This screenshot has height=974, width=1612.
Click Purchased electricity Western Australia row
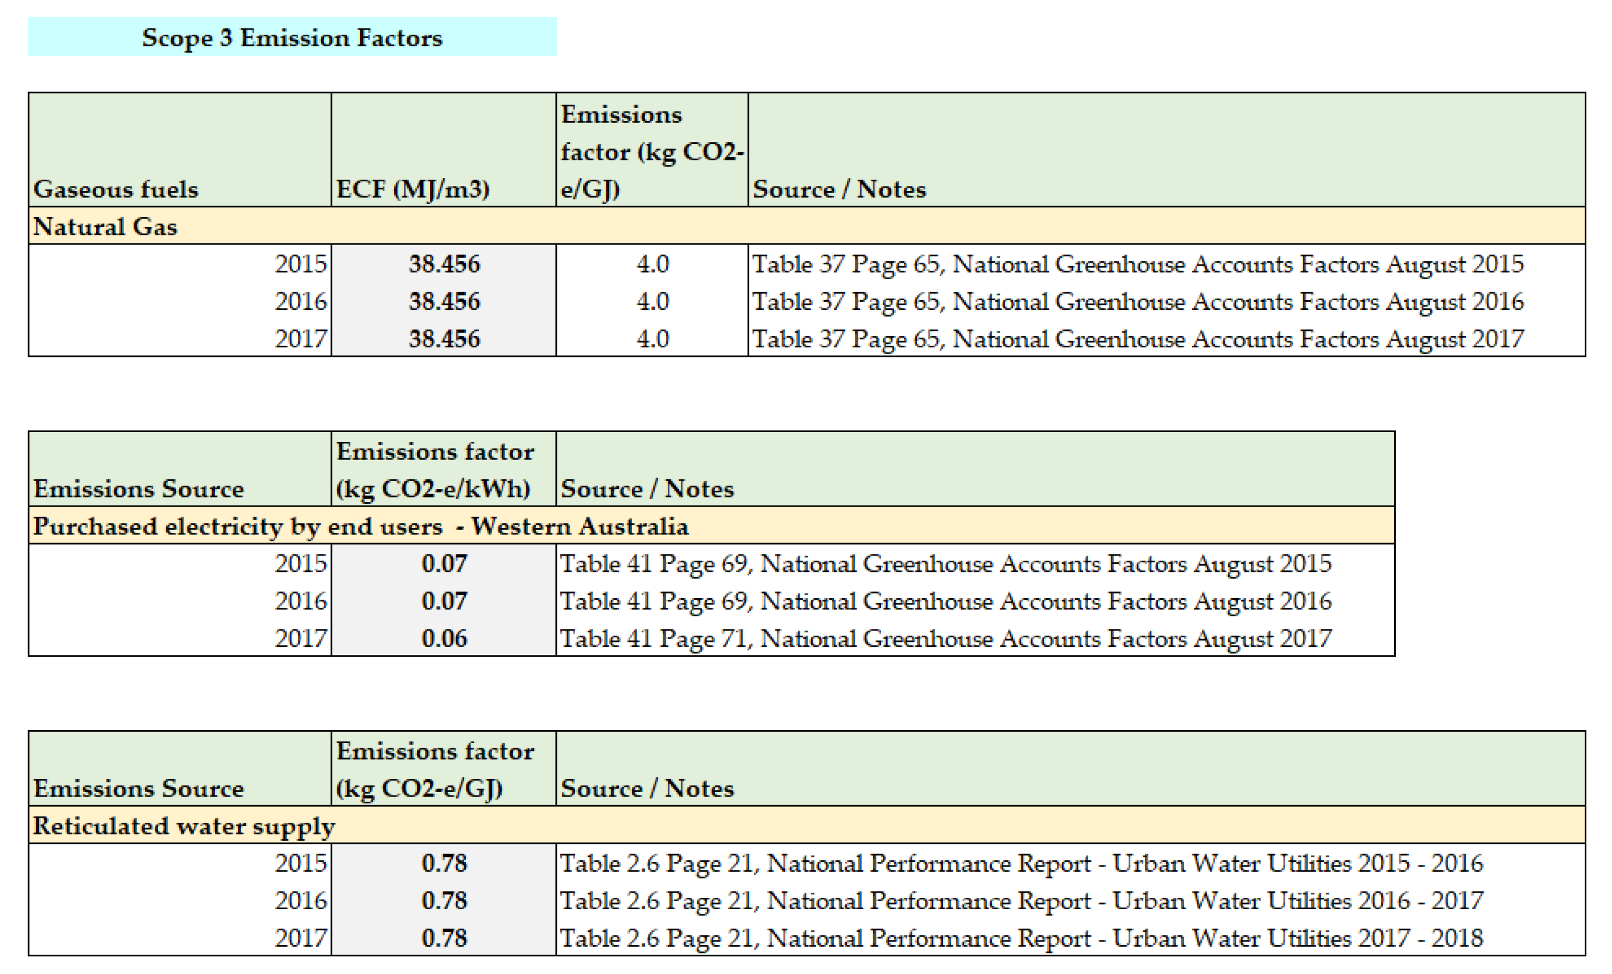coord(360,526)
